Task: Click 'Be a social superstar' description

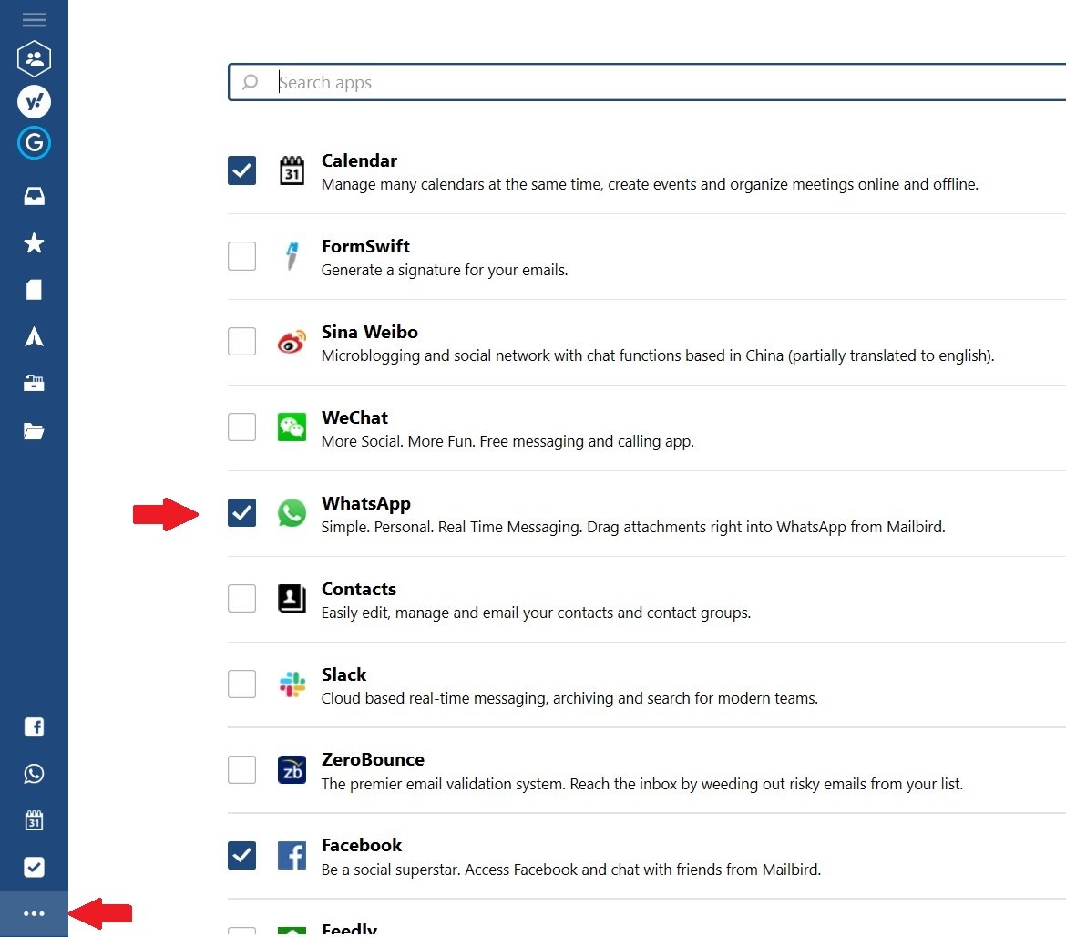Action: point(571,870)
